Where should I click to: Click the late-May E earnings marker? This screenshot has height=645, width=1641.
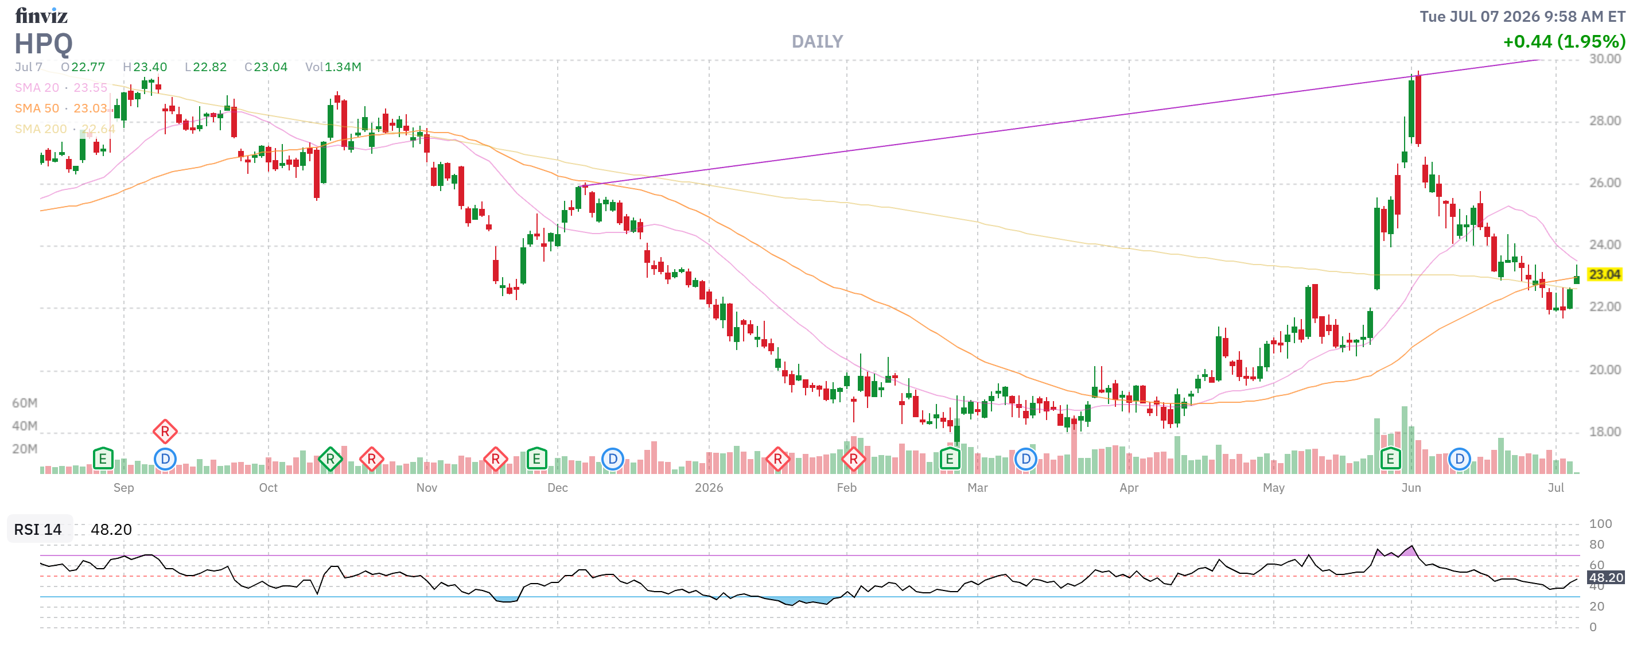1390,459
